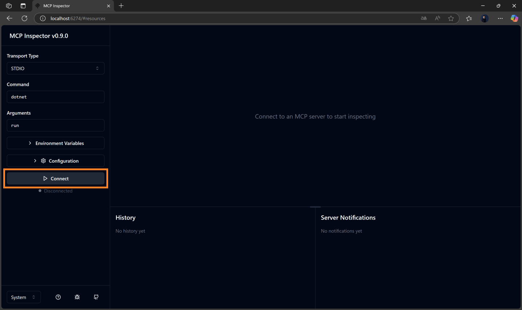Open a new browser tab
Screen dimensions: 522x310
click(121, 6)
